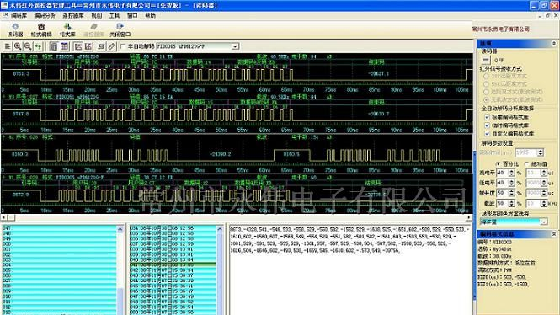
Task: Click the right arrow of the waveform horizontal scrollbar
Action: click(x=469, y=217)
